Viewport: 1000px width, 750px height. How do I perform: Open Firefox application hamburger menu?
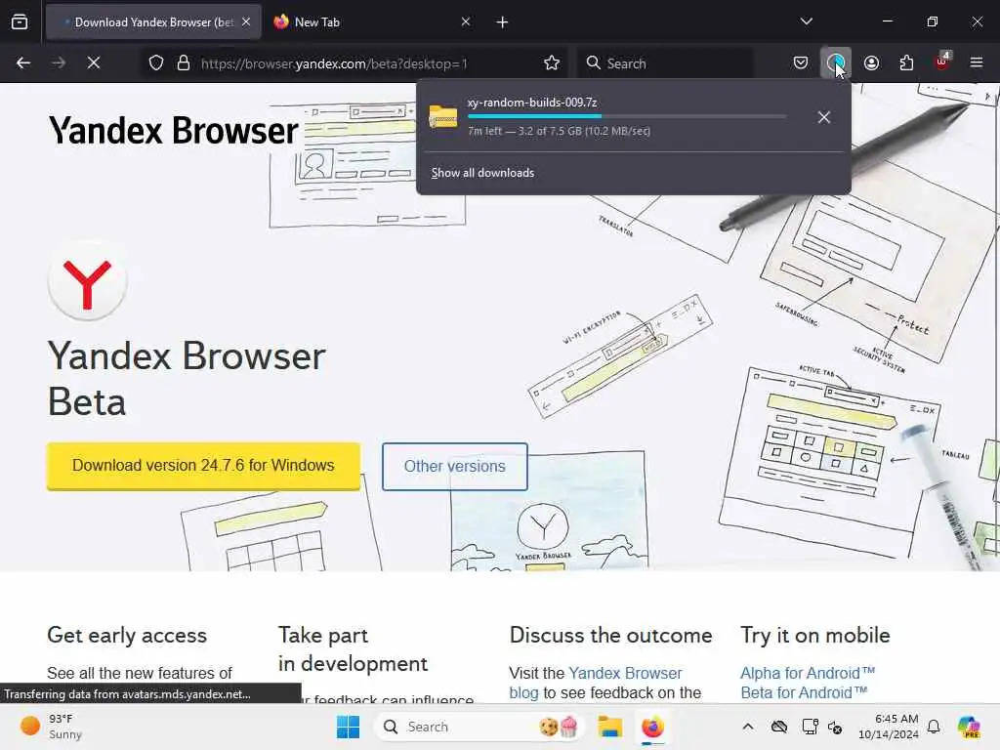pyautogui.click(x=977, y=62)
